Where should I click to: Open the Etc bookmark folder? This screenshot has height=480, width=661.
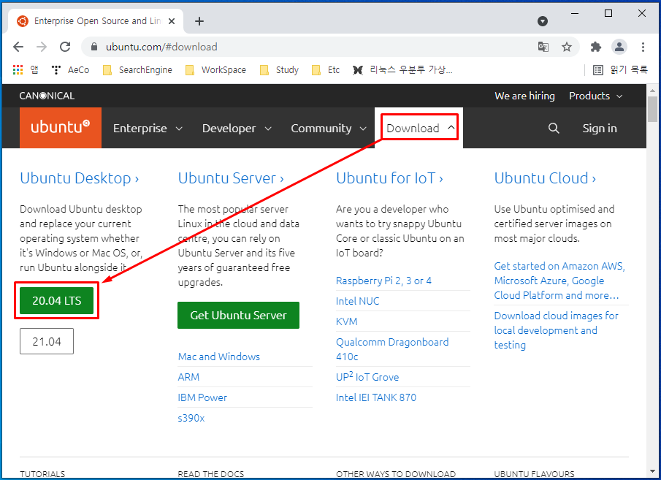tap(326, 70)
